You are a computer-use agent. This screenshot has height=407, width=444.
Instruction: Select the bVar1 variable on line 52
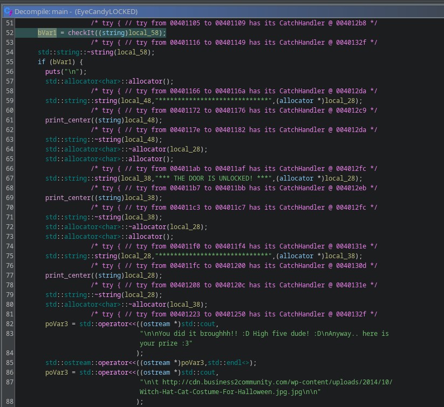pos(47,33)
